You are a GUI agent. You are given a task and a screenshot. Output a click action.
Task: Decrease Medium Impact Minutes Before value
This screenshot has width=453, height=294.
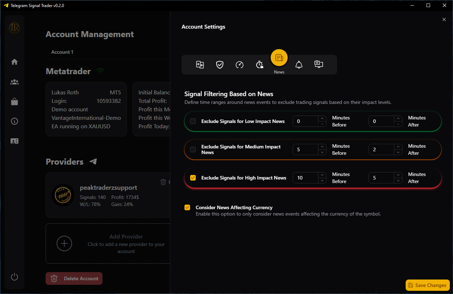tap(322, 152)
